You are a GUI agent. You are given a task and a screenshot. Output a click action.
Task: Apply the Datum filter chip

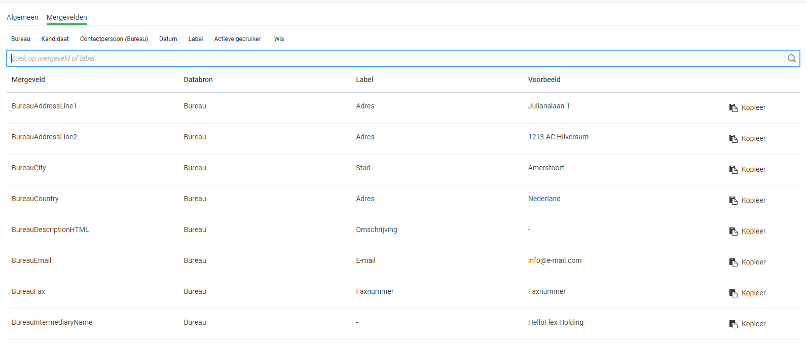tap(168, 39)
